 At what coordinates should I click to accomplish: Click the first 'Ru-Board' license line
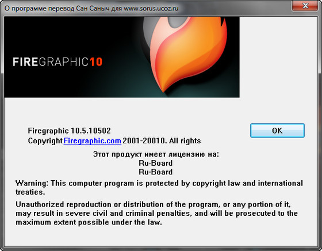156,163
